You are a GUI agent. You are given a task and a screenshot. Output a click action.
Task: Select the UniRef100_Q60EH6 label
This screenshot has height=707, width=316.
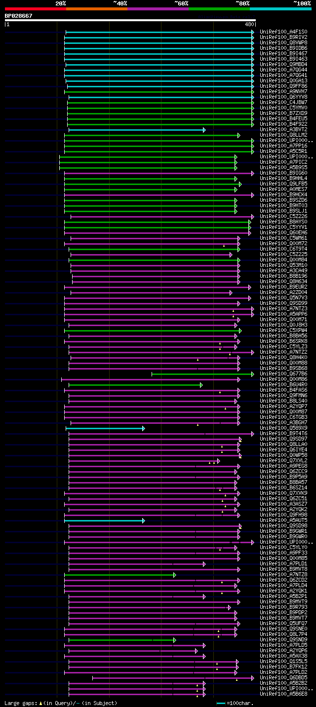tap(283, 233)
